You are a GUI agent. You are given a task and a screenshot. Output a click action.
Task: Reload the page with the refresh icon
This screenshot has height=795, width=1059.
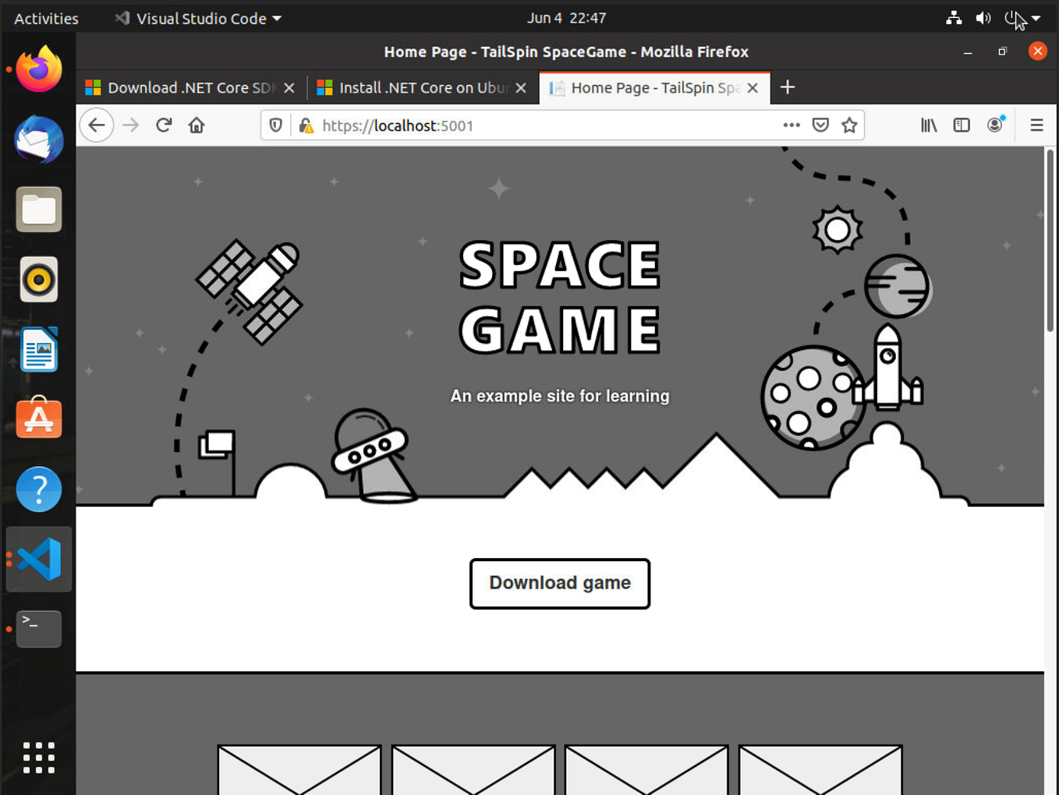coord(164,125)
